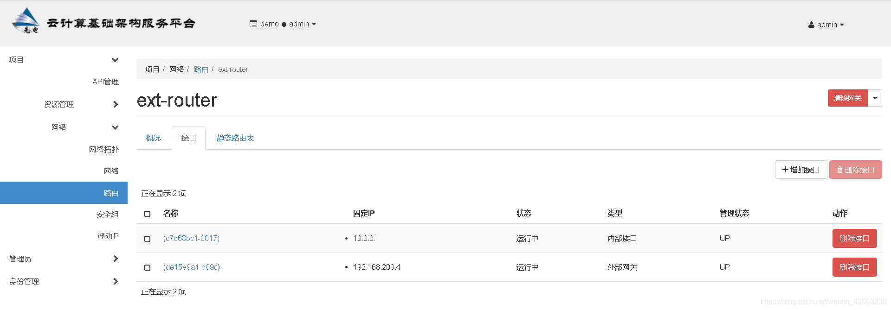Click the plus icon on 增加接口
The image size is (891, 310).
pyautogui.click(x=785, y=170)
